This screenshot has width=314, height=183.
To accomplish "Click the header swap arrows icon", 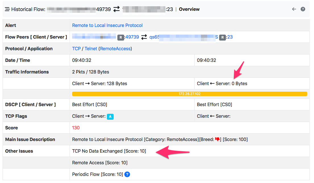I will 117,9.
